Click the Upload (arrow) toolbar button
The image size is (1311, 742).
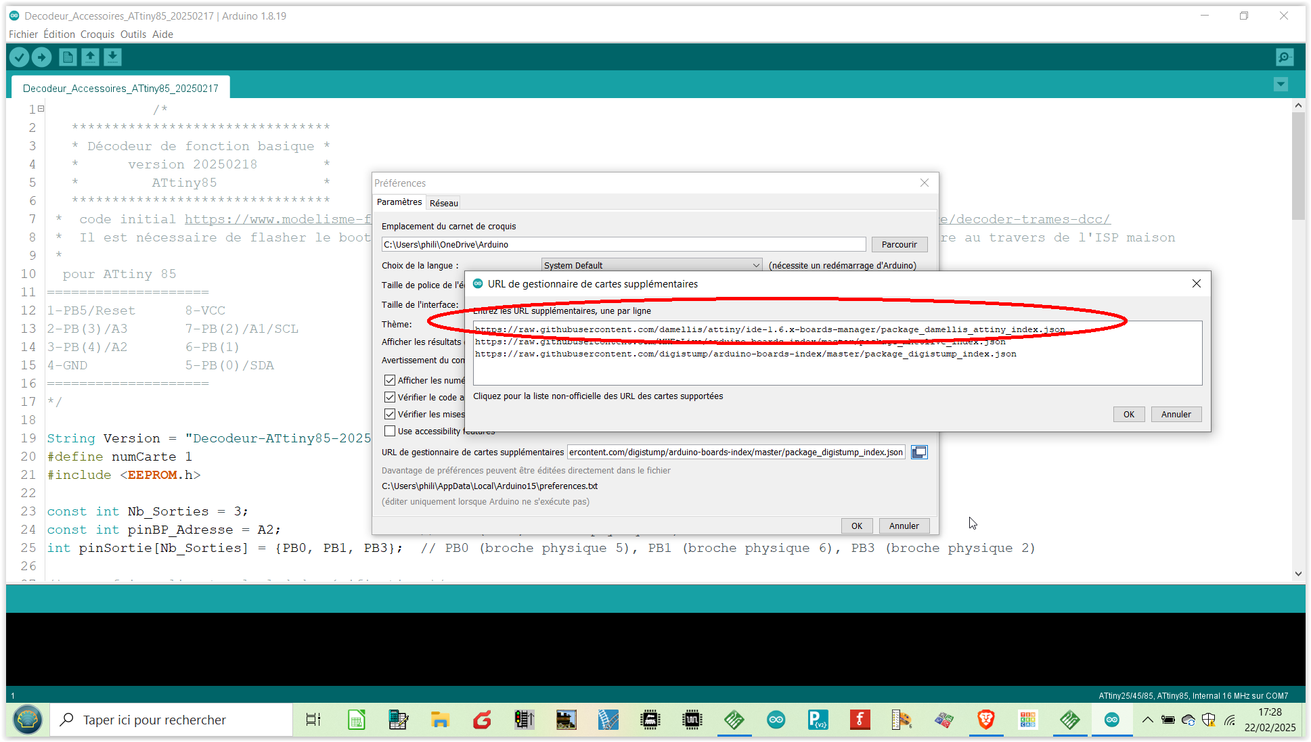click(42, 57)
